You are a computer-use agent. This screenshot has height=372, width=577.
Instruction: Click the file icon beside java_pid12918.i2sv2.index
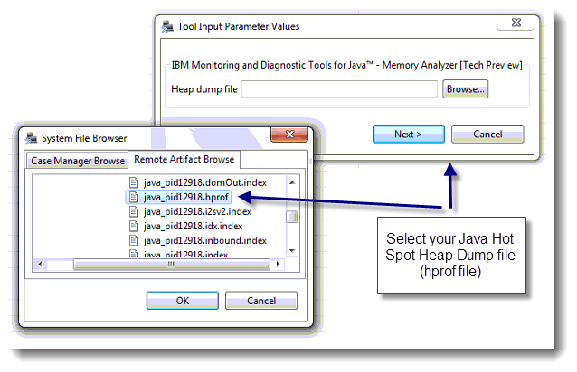pos(134,211)
